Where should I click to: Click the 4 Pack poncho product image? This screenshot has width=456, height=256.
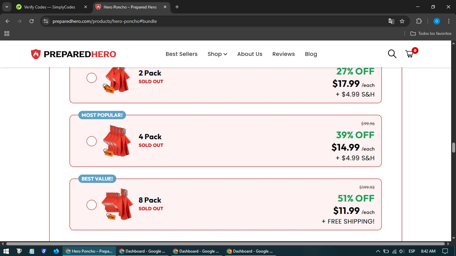click(x=117, y=141)
